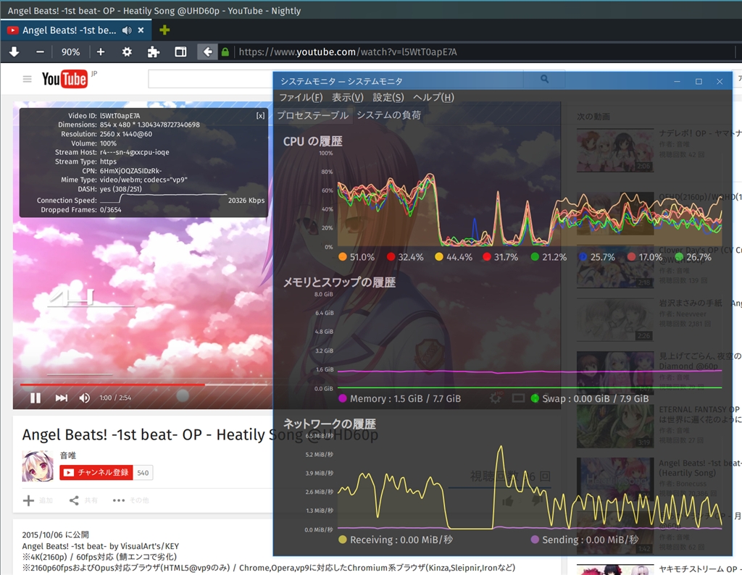Open the add-ons puzzle piece icon
This screenshot has height=575, width=742.
coord(154,52)
